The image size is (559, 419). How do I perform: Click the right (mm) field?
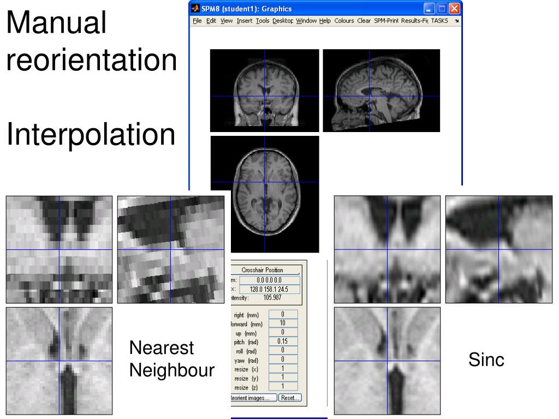tap(283, 314)
